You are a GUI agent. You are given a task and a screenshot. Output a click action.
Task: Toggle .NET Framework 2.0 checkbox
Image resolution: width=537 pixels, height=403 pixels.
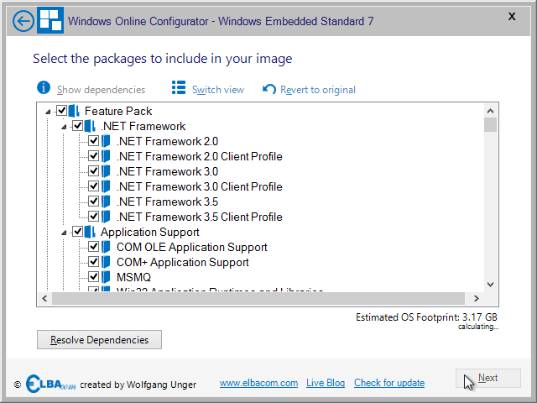click(93, 140)
